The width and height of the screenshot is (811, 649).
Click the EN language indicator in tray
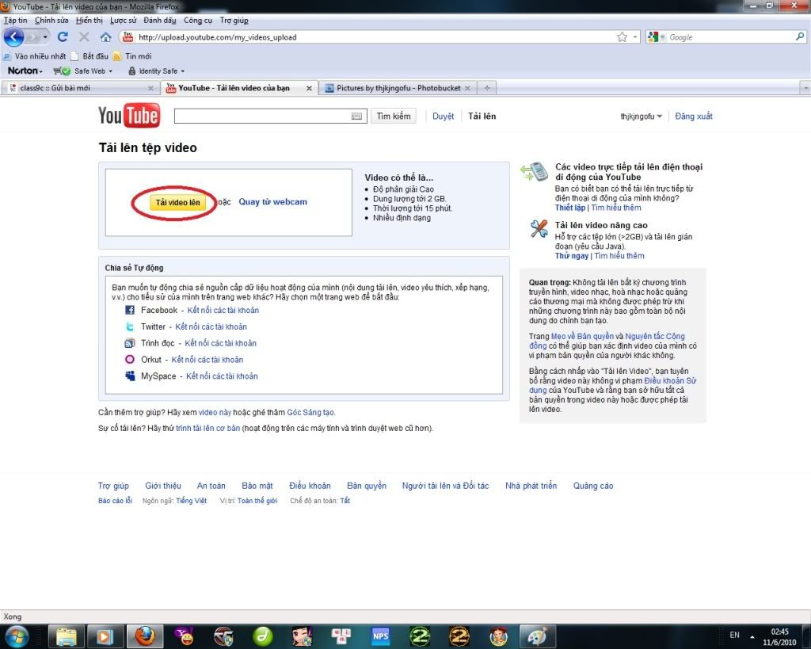pos(734,635)
